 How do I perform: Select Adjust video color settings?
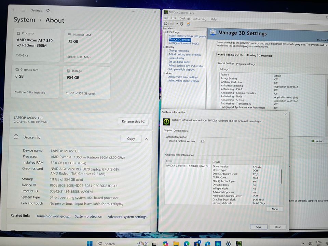coord(183,77)
